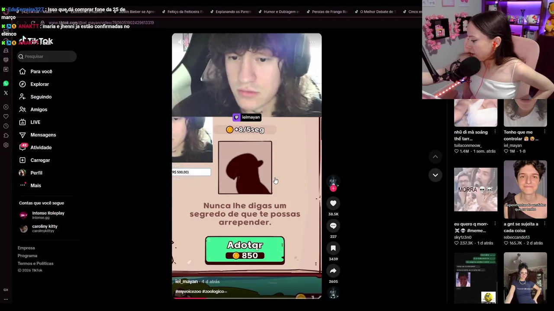Viewport: 554px width, 311px height.
Task: Switch to Humor e Dublagem tab
Action: (x=279, y=12)
